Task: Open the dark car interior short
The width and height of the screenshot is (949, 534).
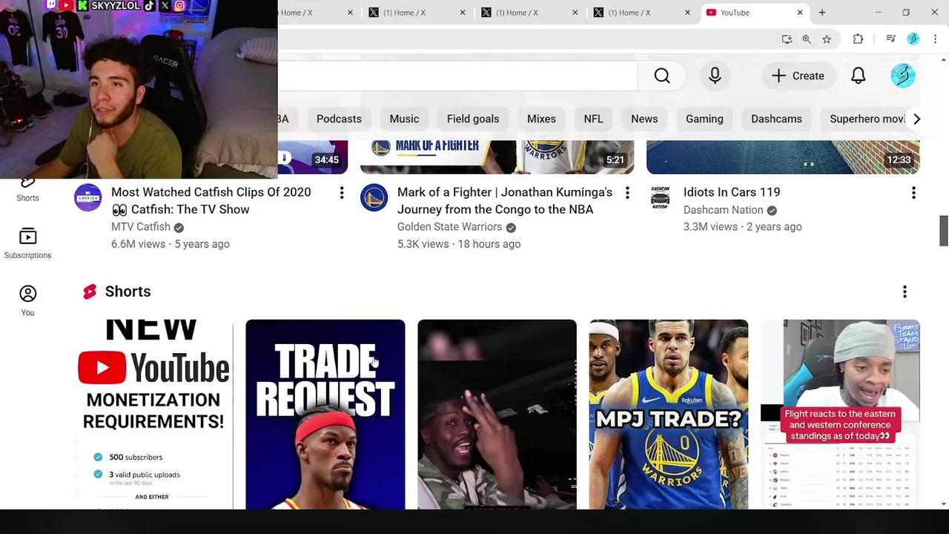Action: coord(497,415)
